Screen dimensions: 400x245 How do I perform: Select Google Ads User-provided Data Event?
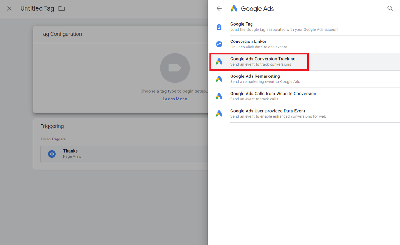[304, 114]
